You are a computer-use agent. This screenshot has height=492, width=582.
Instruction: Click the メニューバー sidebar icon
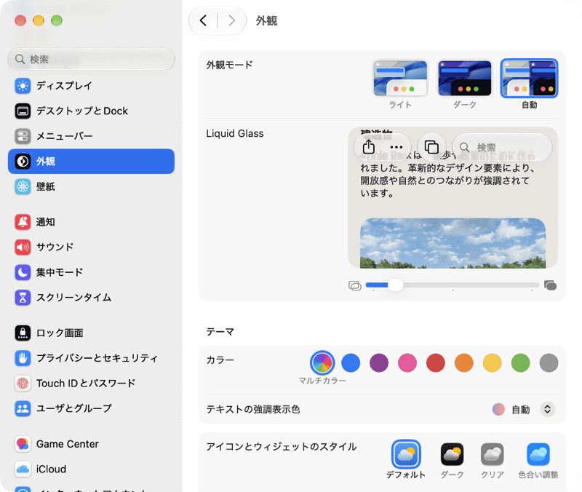(x=23, y=136)
